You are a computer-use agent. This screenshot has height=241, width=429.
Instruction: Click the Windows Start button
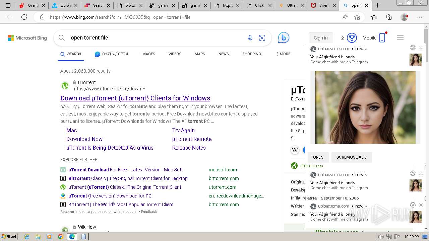click(9, 237)
